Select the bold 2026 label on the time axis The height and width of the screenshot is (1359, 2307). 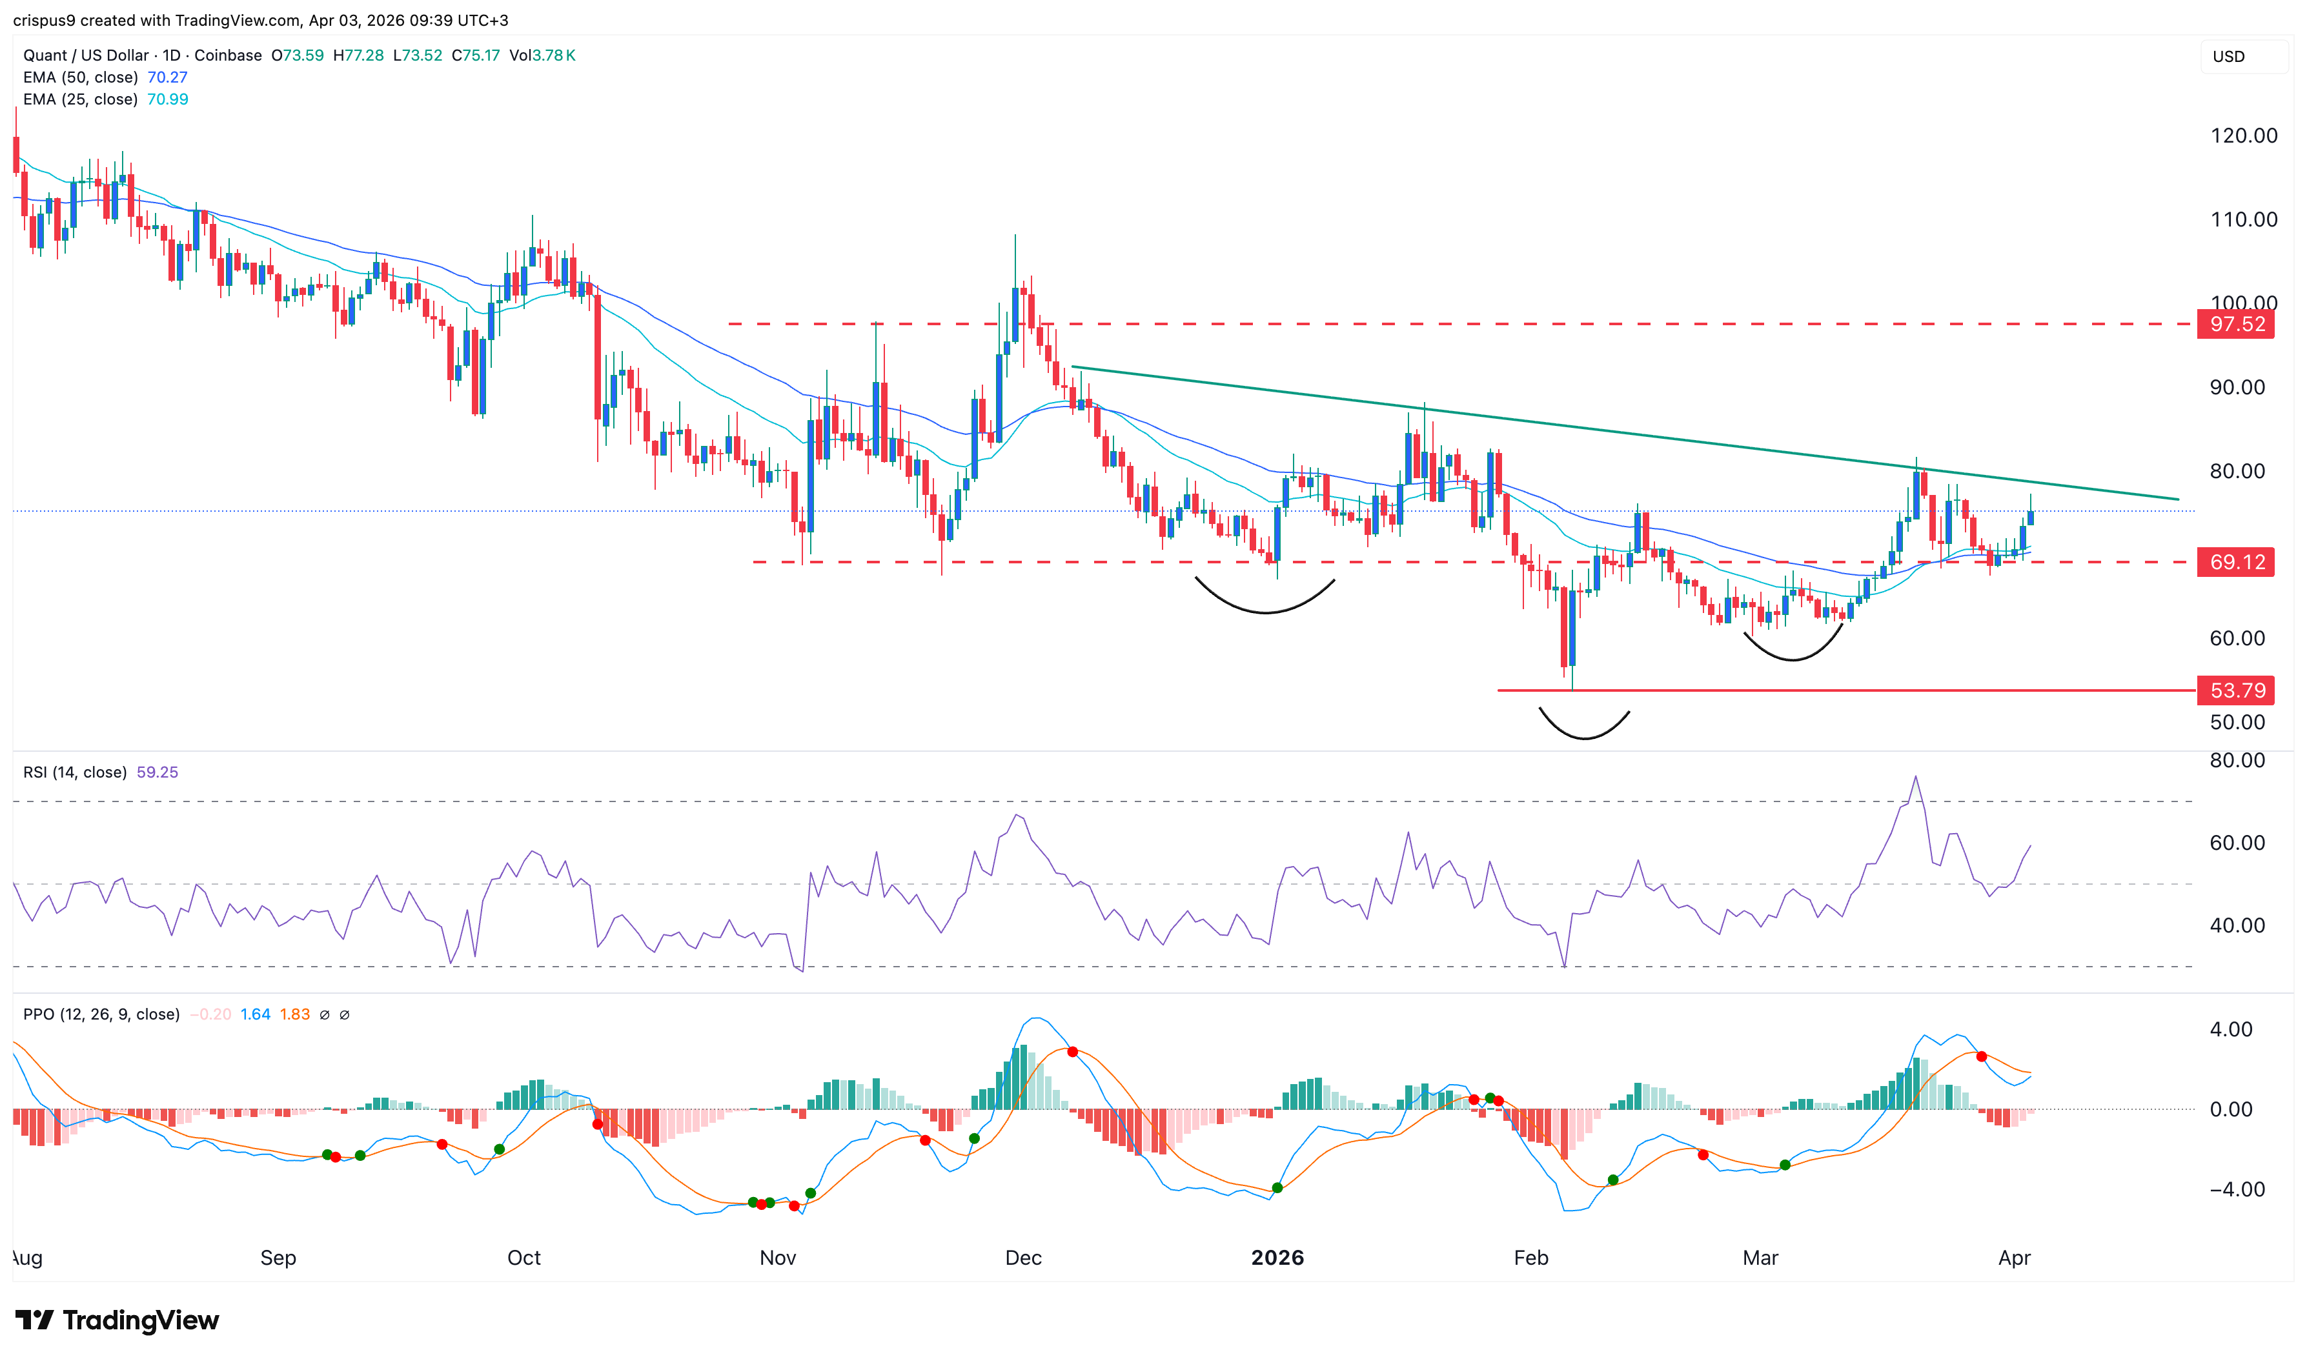1279,1257
